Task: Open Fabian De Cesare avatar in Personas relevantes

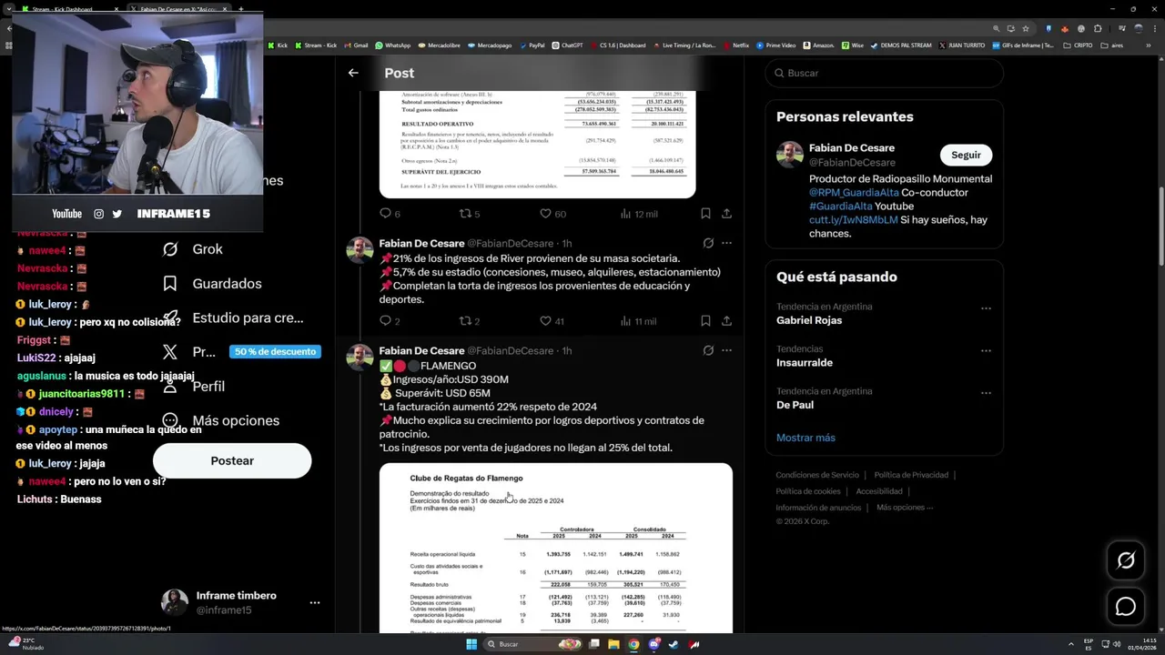Action: tap(789, 155)
